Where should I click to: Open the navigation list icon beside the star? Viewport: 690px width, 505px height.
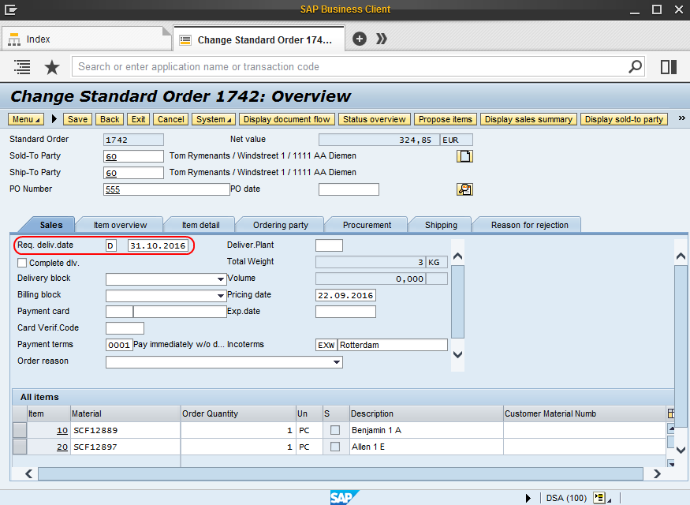click(x=21, y=67)
